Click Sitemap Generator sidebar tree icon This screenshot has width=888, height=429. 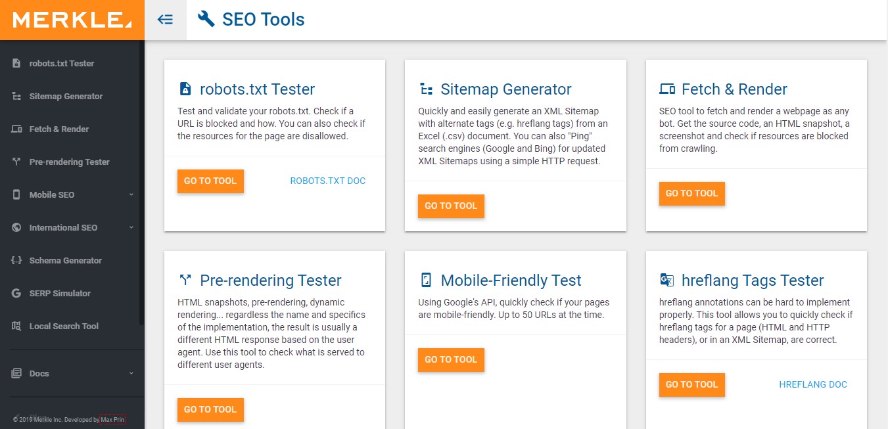16,96
